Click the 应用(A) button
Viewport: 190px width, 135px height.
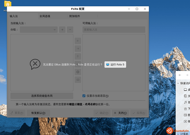coord(139,113)
